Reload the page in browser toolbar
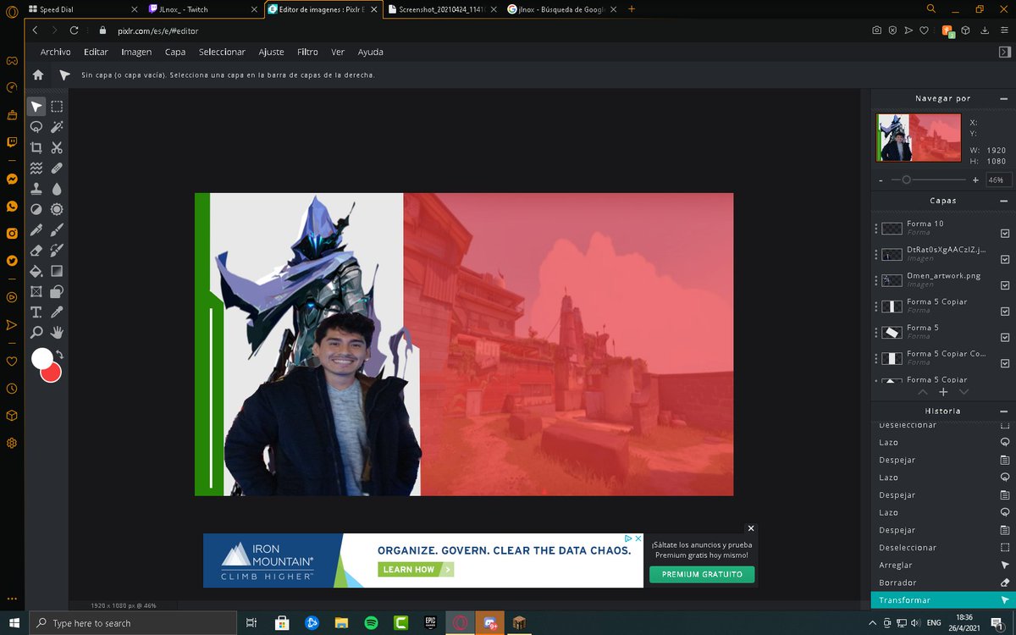Image resolution: width=1016 pixels, height=635 pixels. coord(75,30)
